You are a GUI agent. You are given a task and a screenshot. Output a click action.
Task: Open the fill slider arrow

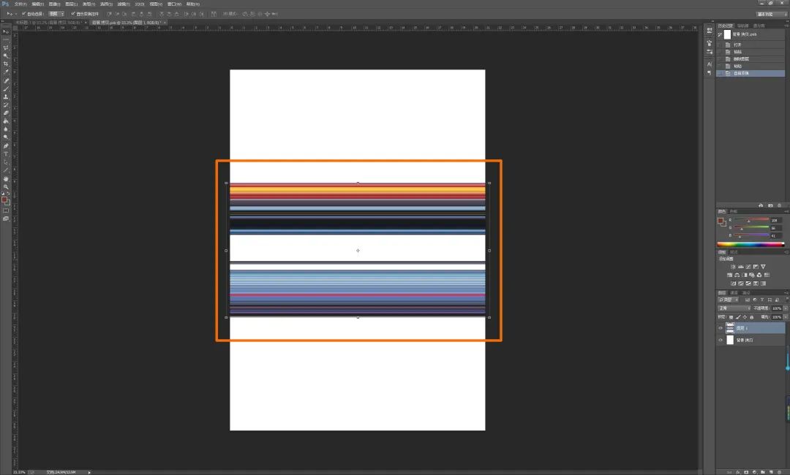point(786,317)
